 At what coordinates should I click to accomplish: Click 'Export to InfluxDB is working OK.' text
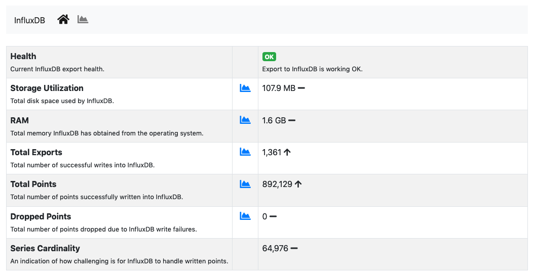click(313, 69)
